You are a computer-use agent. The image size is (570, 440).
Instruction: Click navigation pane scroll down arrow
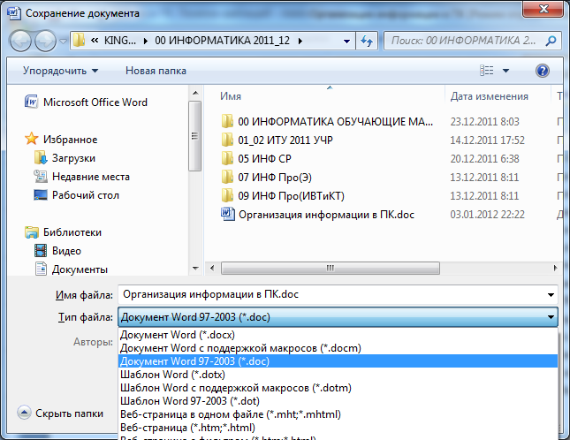point(195,269)
